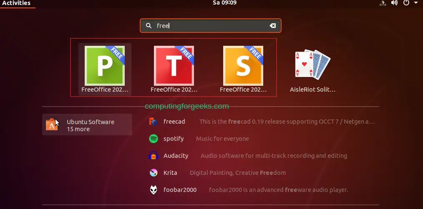Select the "spotify" result name
Image resolution: width=423 pixels, height=209 pixels.
pyautogui.click(x=174, y=139)
